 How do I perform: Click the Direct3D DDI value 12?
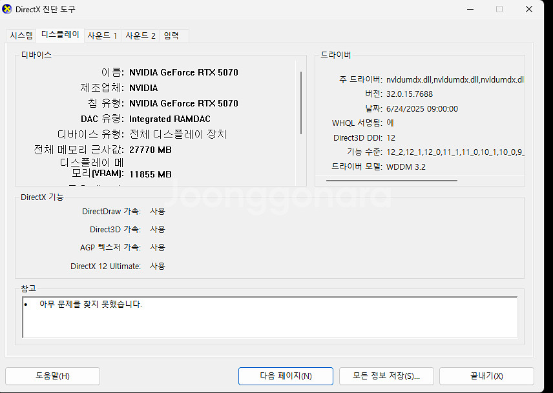click(392, 137)
